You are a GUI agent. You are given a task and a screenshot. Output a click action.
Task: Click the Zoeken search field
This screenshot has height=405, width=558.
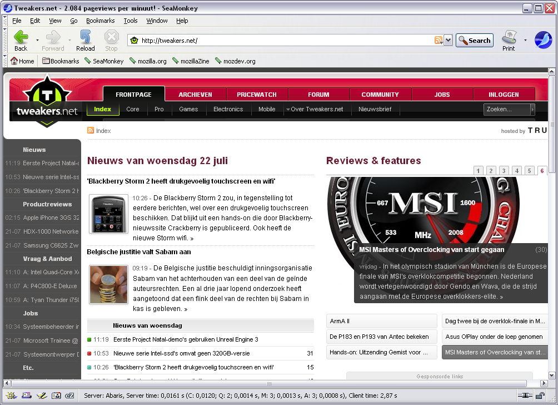507,110
